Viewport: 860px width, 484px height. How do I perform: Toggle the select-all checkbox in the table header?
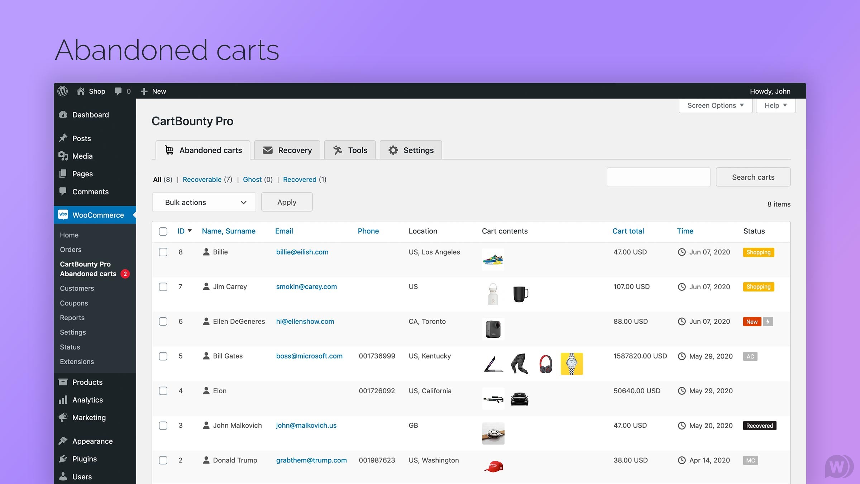coord(163,231)
